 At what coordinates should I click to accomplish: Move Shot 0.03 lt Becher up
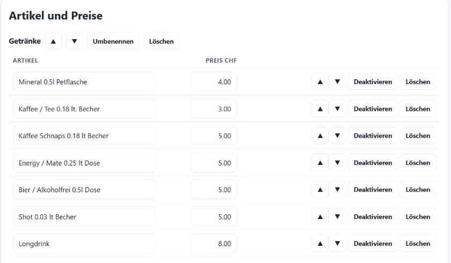(320, 216)
